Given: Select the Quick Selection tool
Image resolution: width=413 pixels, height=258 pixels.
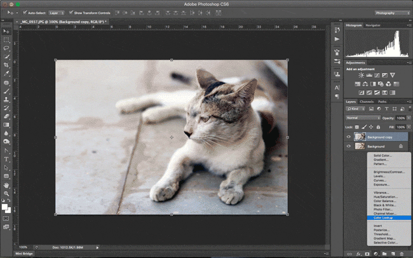Looking at the screenshot, I should [x=6, y=57].
